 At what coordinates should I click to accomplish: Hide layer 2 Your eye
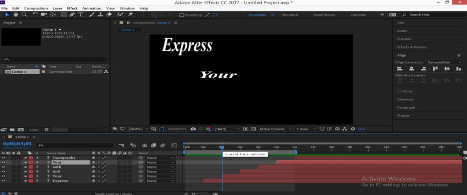click(x=4, y=162)
